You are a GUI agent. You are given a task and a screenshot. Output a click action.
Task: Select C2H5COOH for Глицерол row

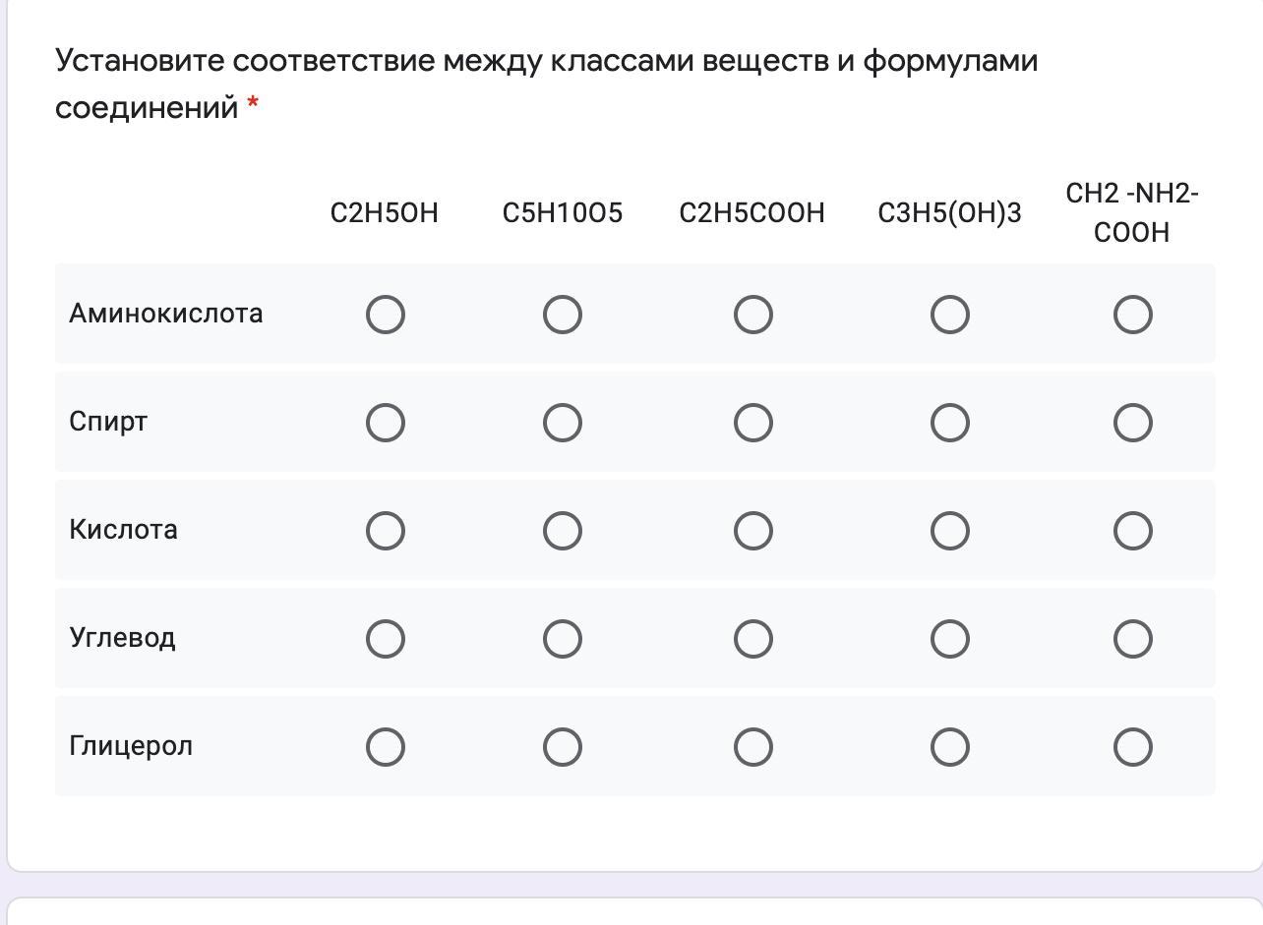752,747
